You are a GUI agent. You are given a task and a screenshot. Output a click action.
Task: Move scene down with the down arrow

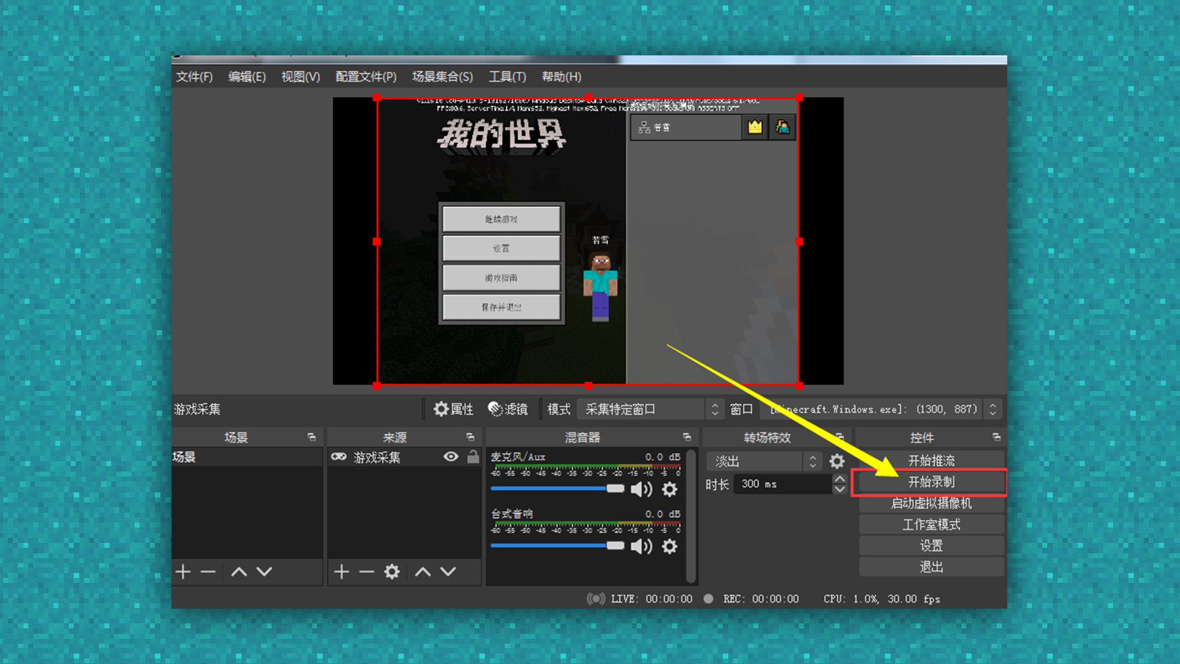264,572
